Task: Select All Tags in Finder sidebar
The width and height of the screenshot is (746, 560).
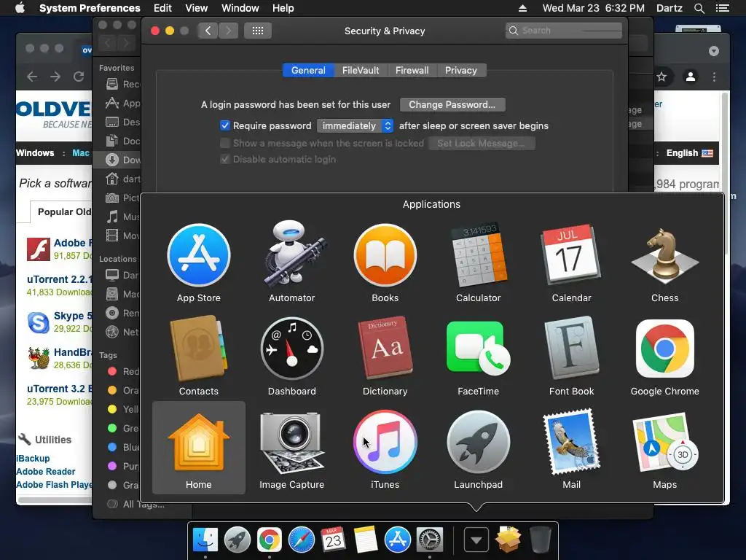Action: (136, 504)
